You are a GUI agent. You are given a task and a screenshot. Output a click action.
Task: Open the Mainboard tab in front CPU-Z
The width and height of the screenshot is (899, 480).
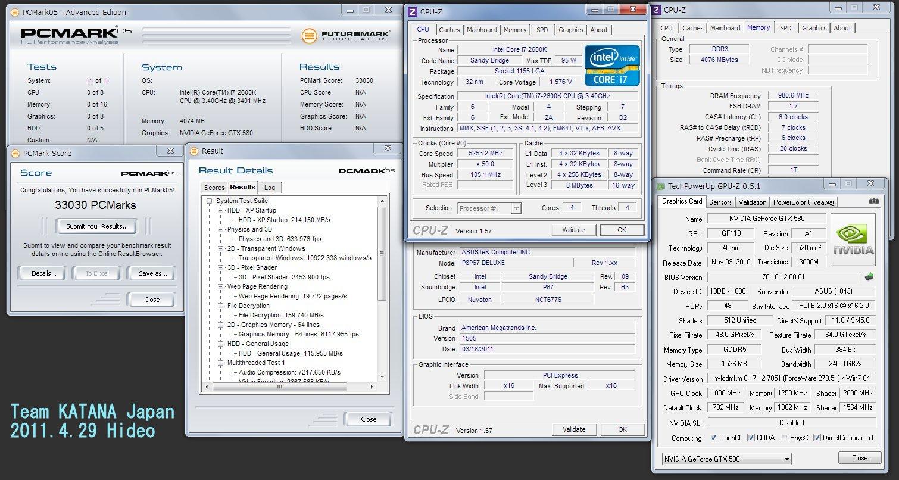coord(482,30)
